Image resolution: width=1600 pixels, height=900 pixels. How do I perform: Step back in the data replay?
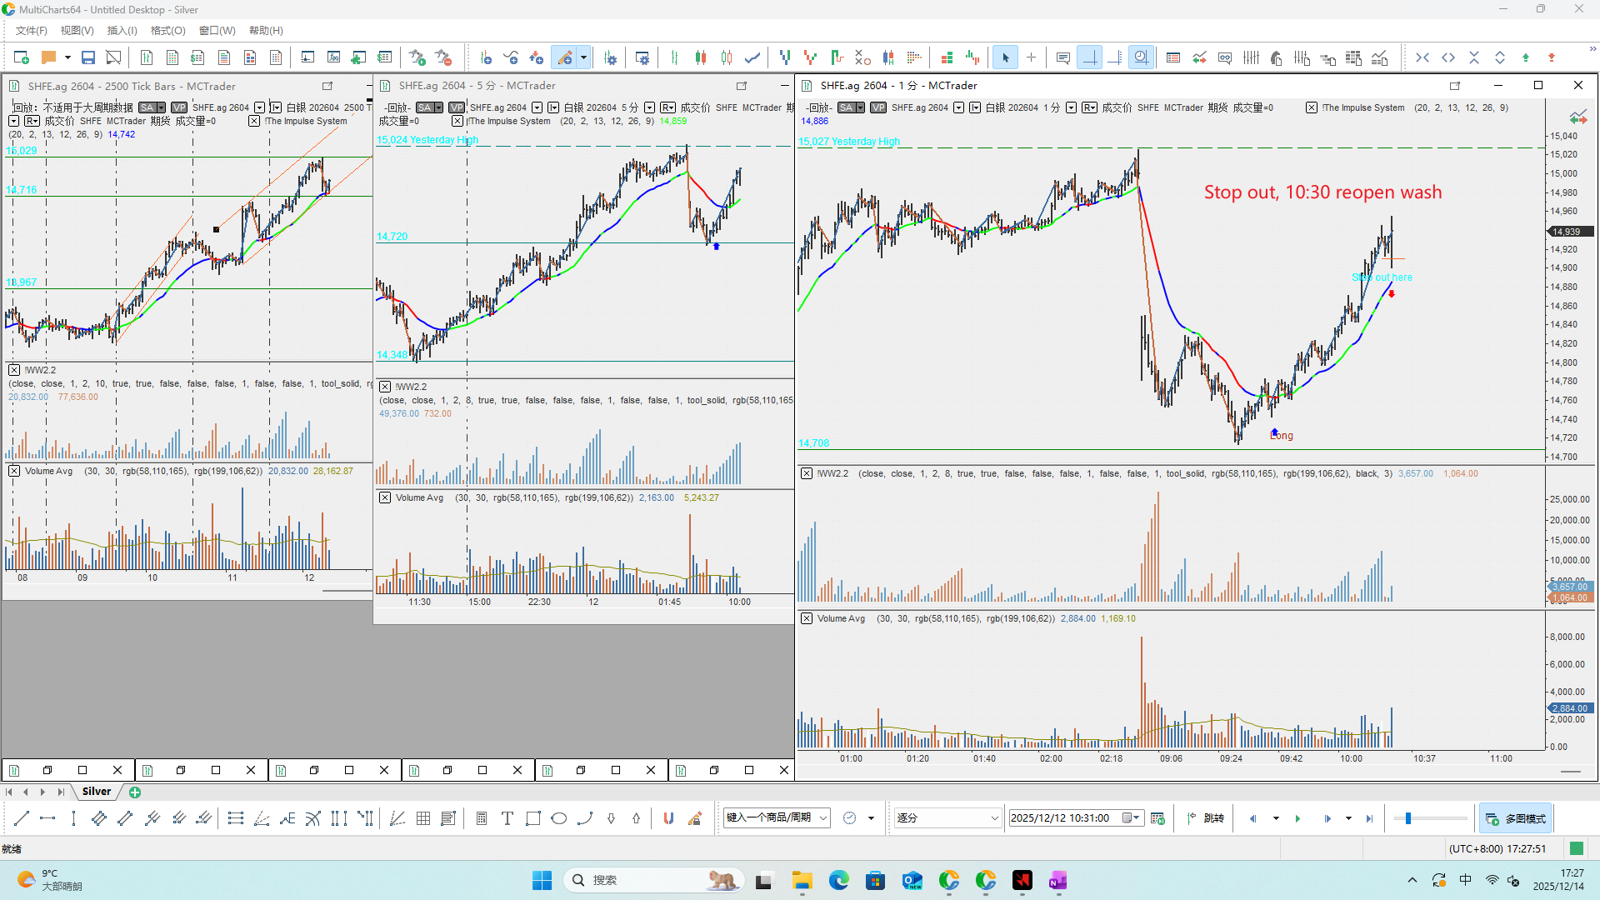pyautogui.click(x=1252, y=818)
